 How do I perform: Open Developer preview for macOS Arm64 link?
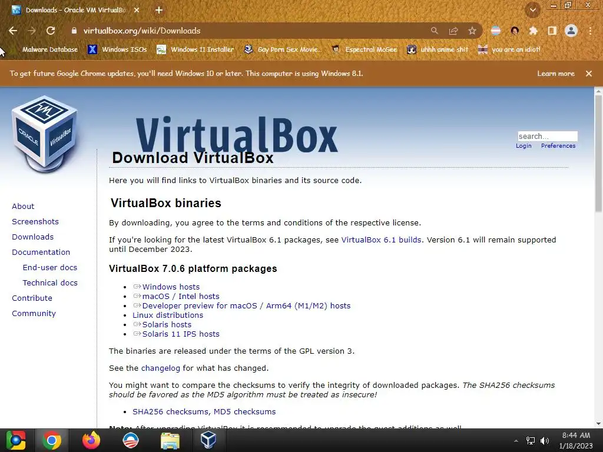pyautogui.click(x=246, y=305)
